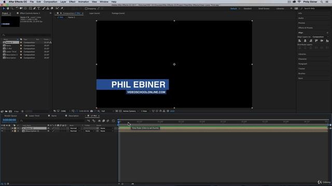Screen dimensions: 332x186
Task: Open Name 2 layer blending mode dropdown
Action: coord(75,128)
